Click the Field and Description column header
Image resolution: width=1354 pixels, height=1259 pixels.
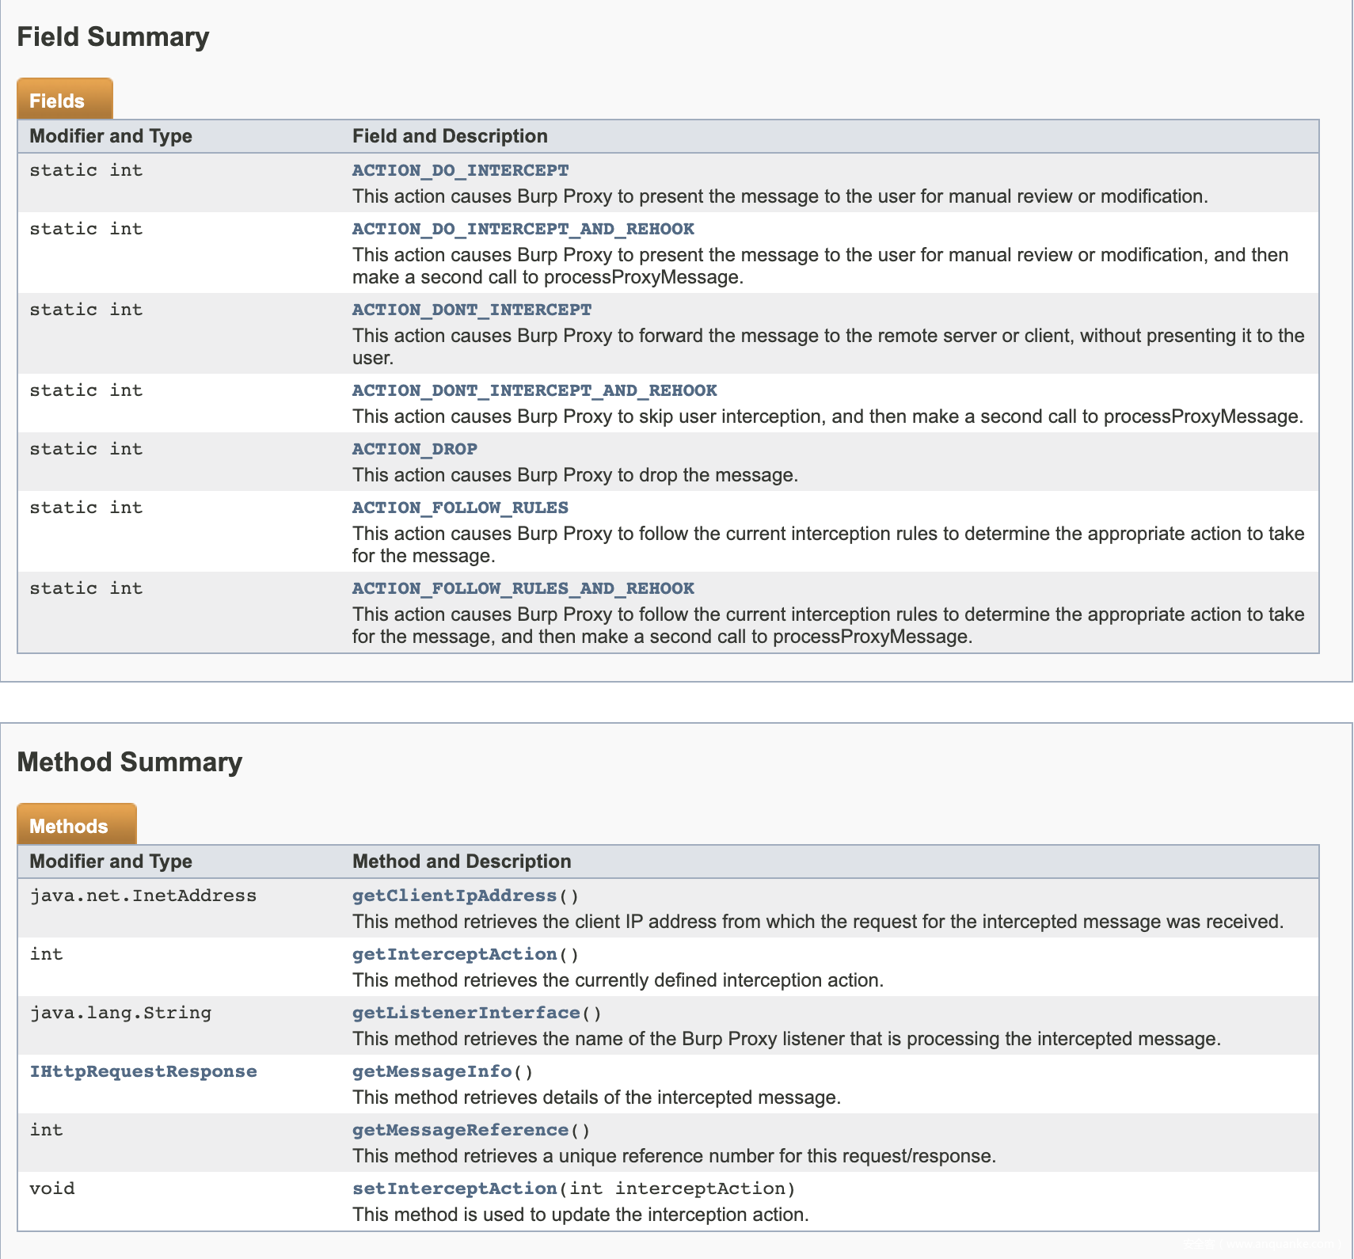pyautogui.click(x=450, y=136)
